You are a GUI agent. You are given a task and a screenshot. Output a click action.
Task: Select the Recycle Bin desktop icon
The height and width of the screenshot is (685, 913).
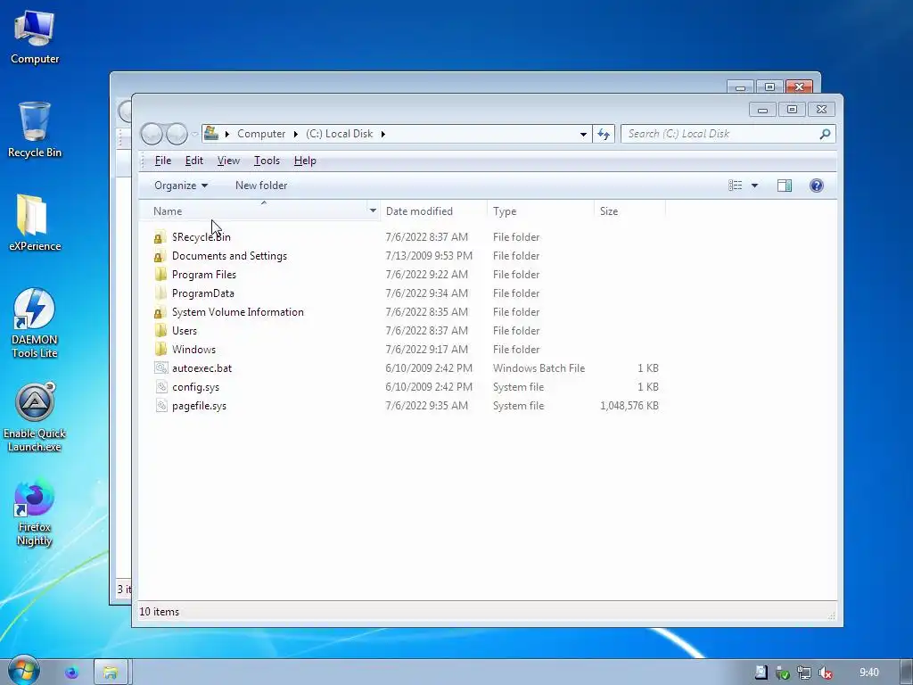(x=35, y=129)
